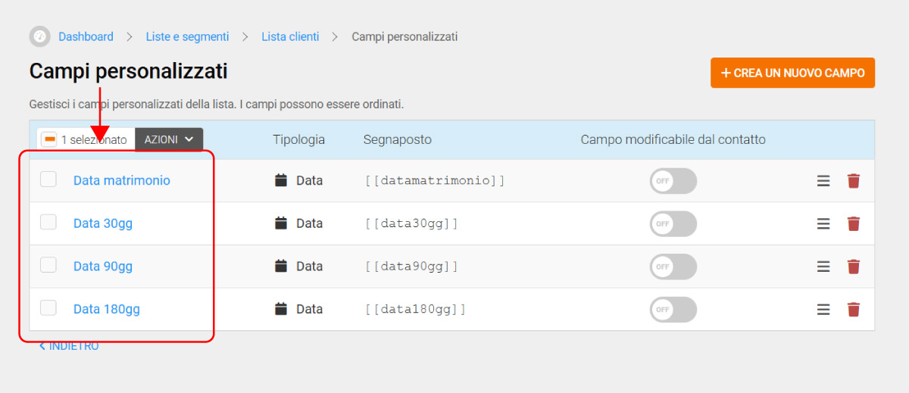
Task: Click the Dashboard breadcrumb link
Action: click(x=86, y=36)
